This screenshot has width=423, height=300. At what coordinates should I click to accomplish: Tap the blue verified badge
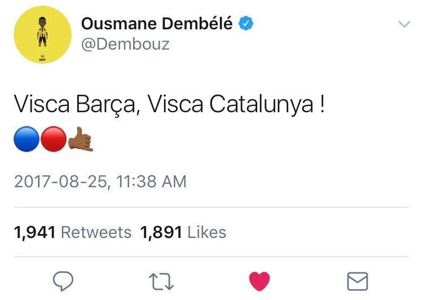click(246, 23)
